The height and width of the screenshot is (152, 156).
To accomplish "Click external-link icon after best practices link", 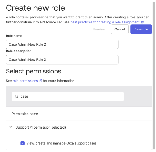I will pos(142,22).
